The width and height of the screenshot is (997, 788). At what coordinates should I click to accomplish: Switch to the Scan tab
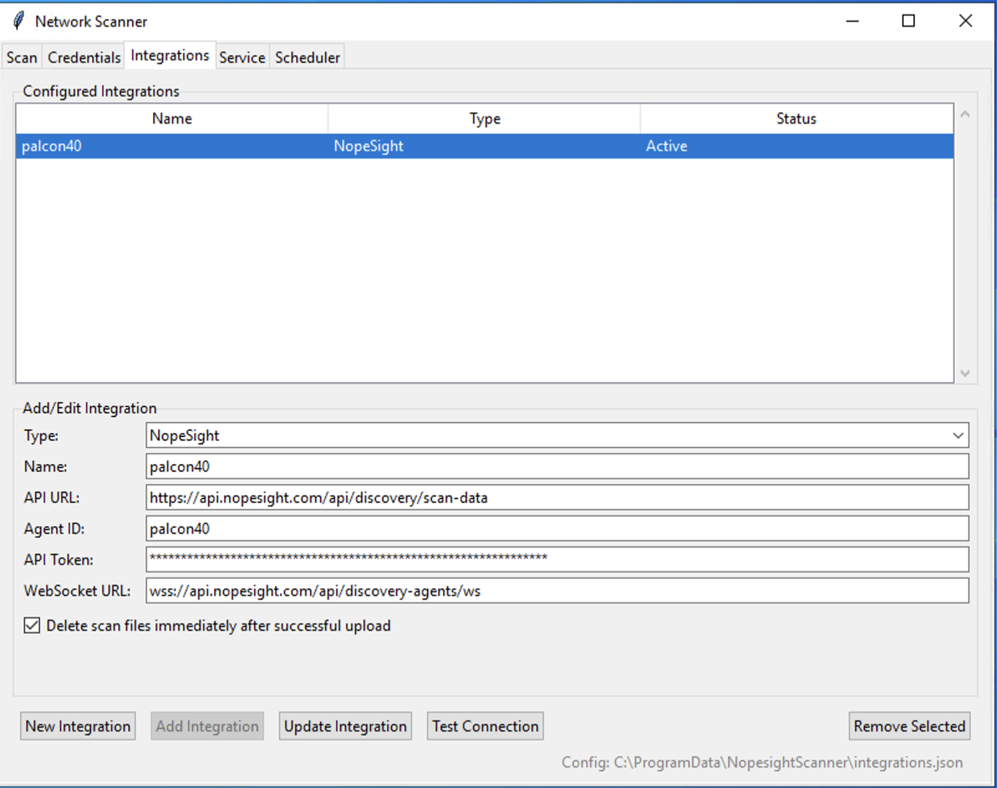point(21,57)
